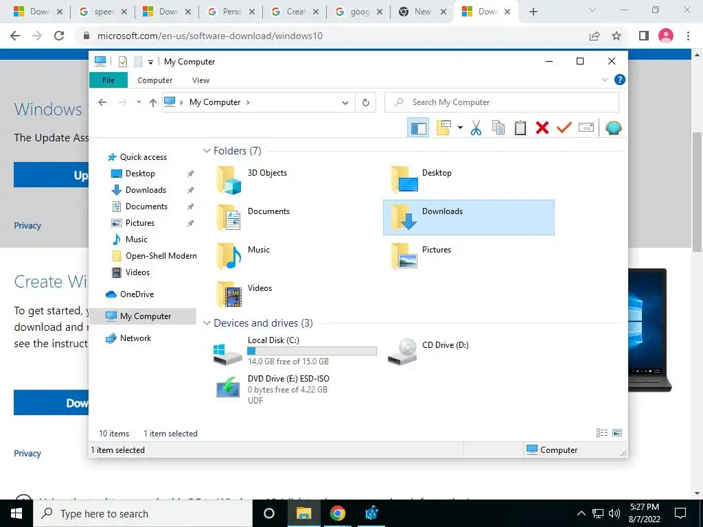Open Chrome side panel icon
This screenshot has width=703, height=527.
(644, 36)
